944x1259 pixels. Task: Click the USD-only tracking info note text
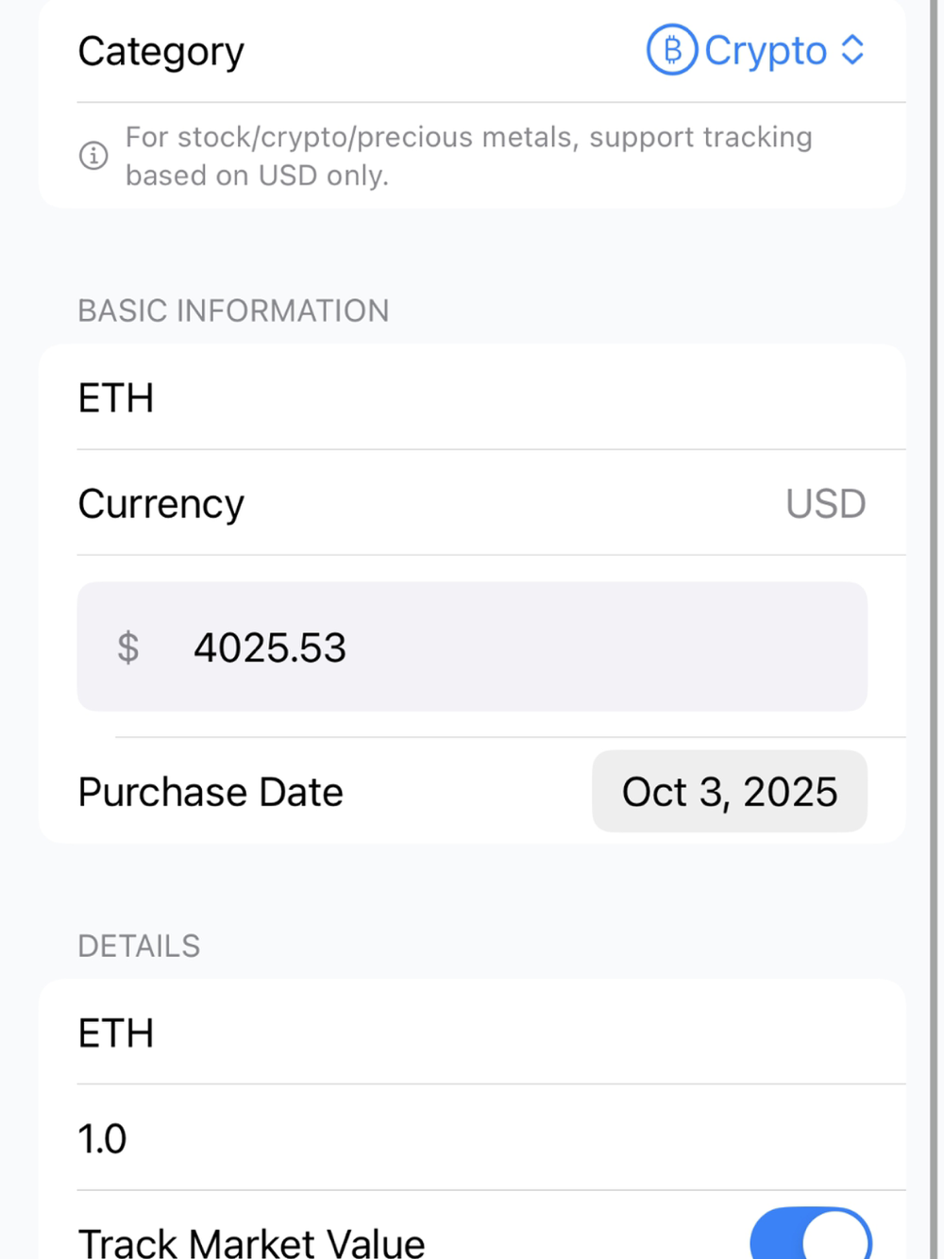468,156
